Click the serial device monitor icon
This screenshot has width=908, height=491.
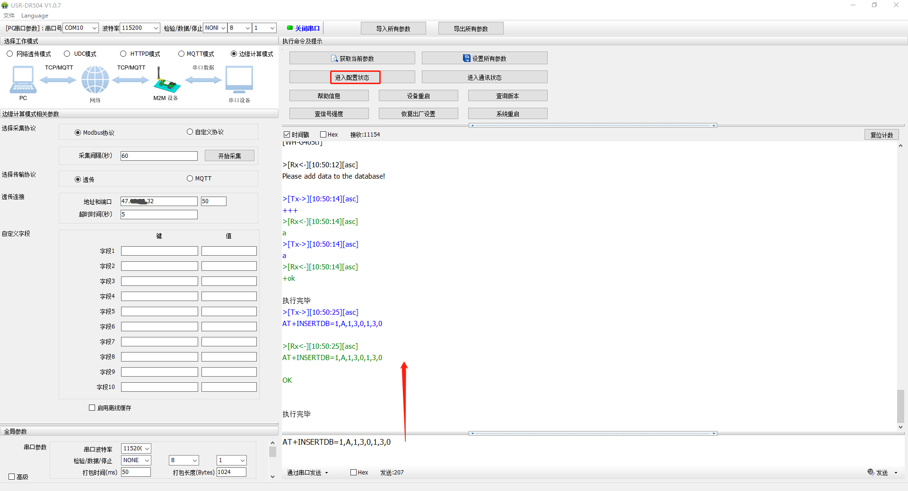tap(239, 79)
